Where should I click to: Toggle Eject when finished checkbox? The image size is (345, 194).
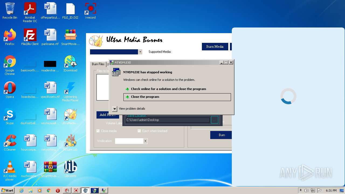[x=139, y=131]
